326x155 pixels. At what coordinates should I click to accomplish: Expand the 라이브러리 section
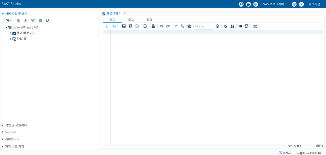click(x=2, y=139)
